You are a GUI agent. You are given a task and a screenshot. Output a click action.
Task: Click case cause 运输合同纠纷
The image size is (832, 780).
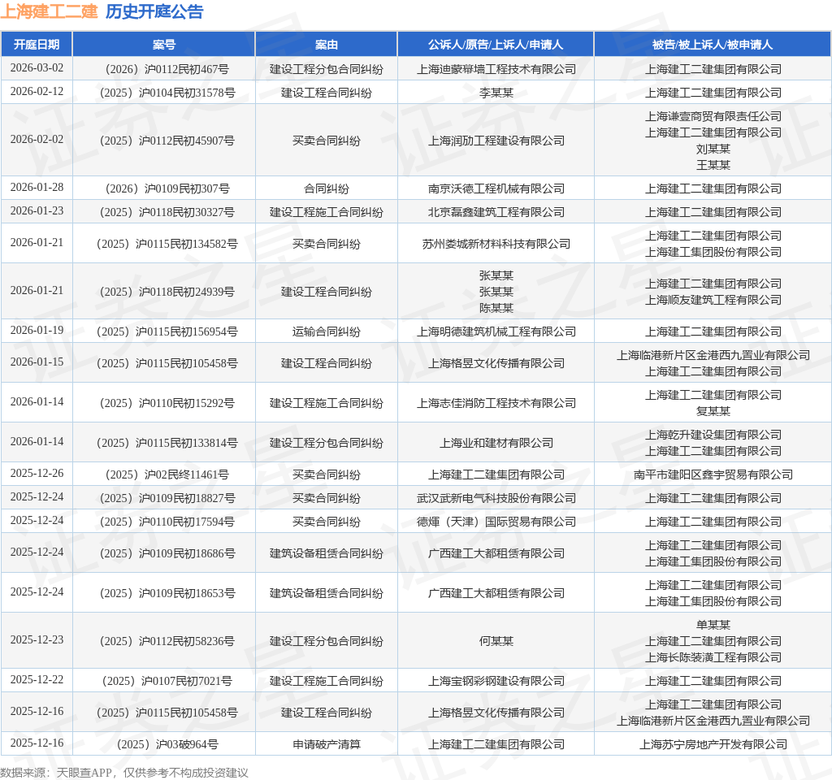[327, 331]
